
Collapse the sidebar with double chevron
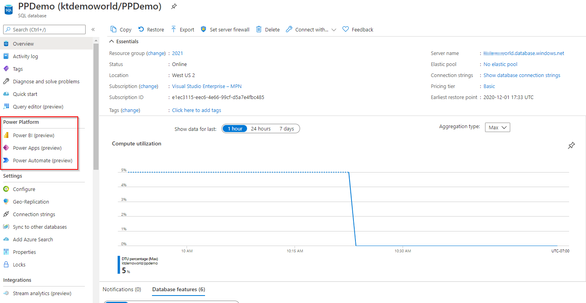coord(93,29)
